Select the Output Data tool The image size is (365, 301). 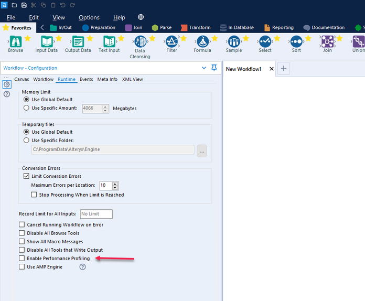click(x=78, y=42)
